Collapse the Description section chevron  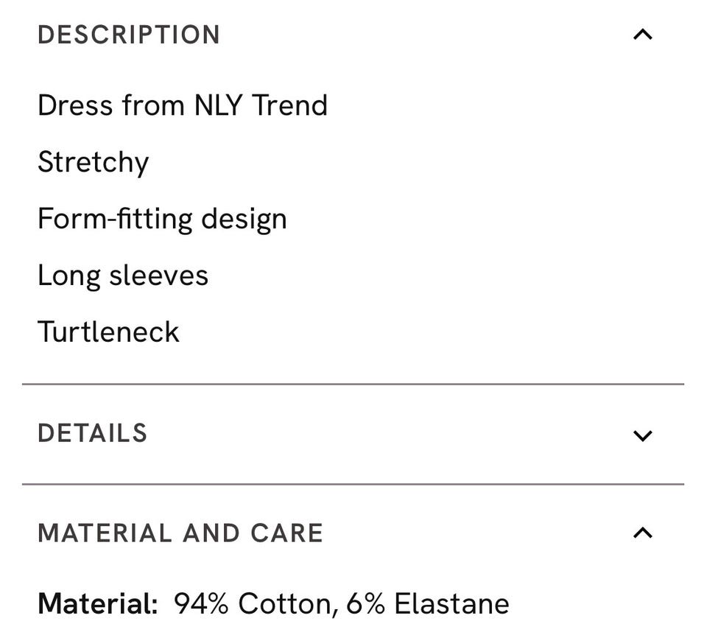tap(642, 35)
